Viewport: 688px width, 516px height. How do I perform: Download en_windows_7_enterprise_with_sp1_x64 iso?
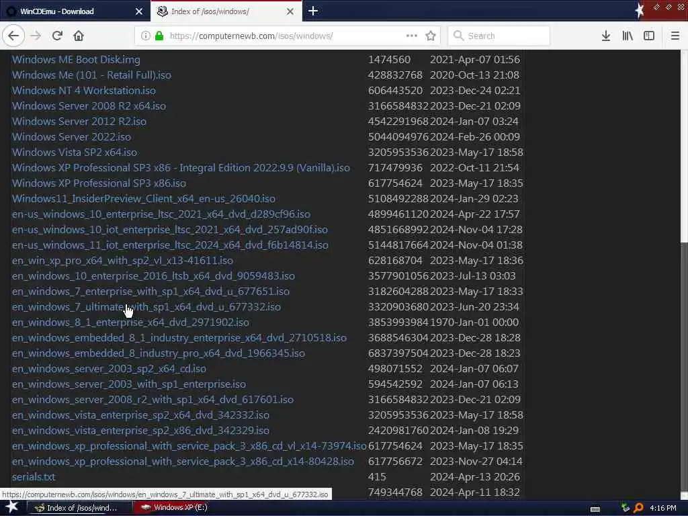(x=150, y=292)
